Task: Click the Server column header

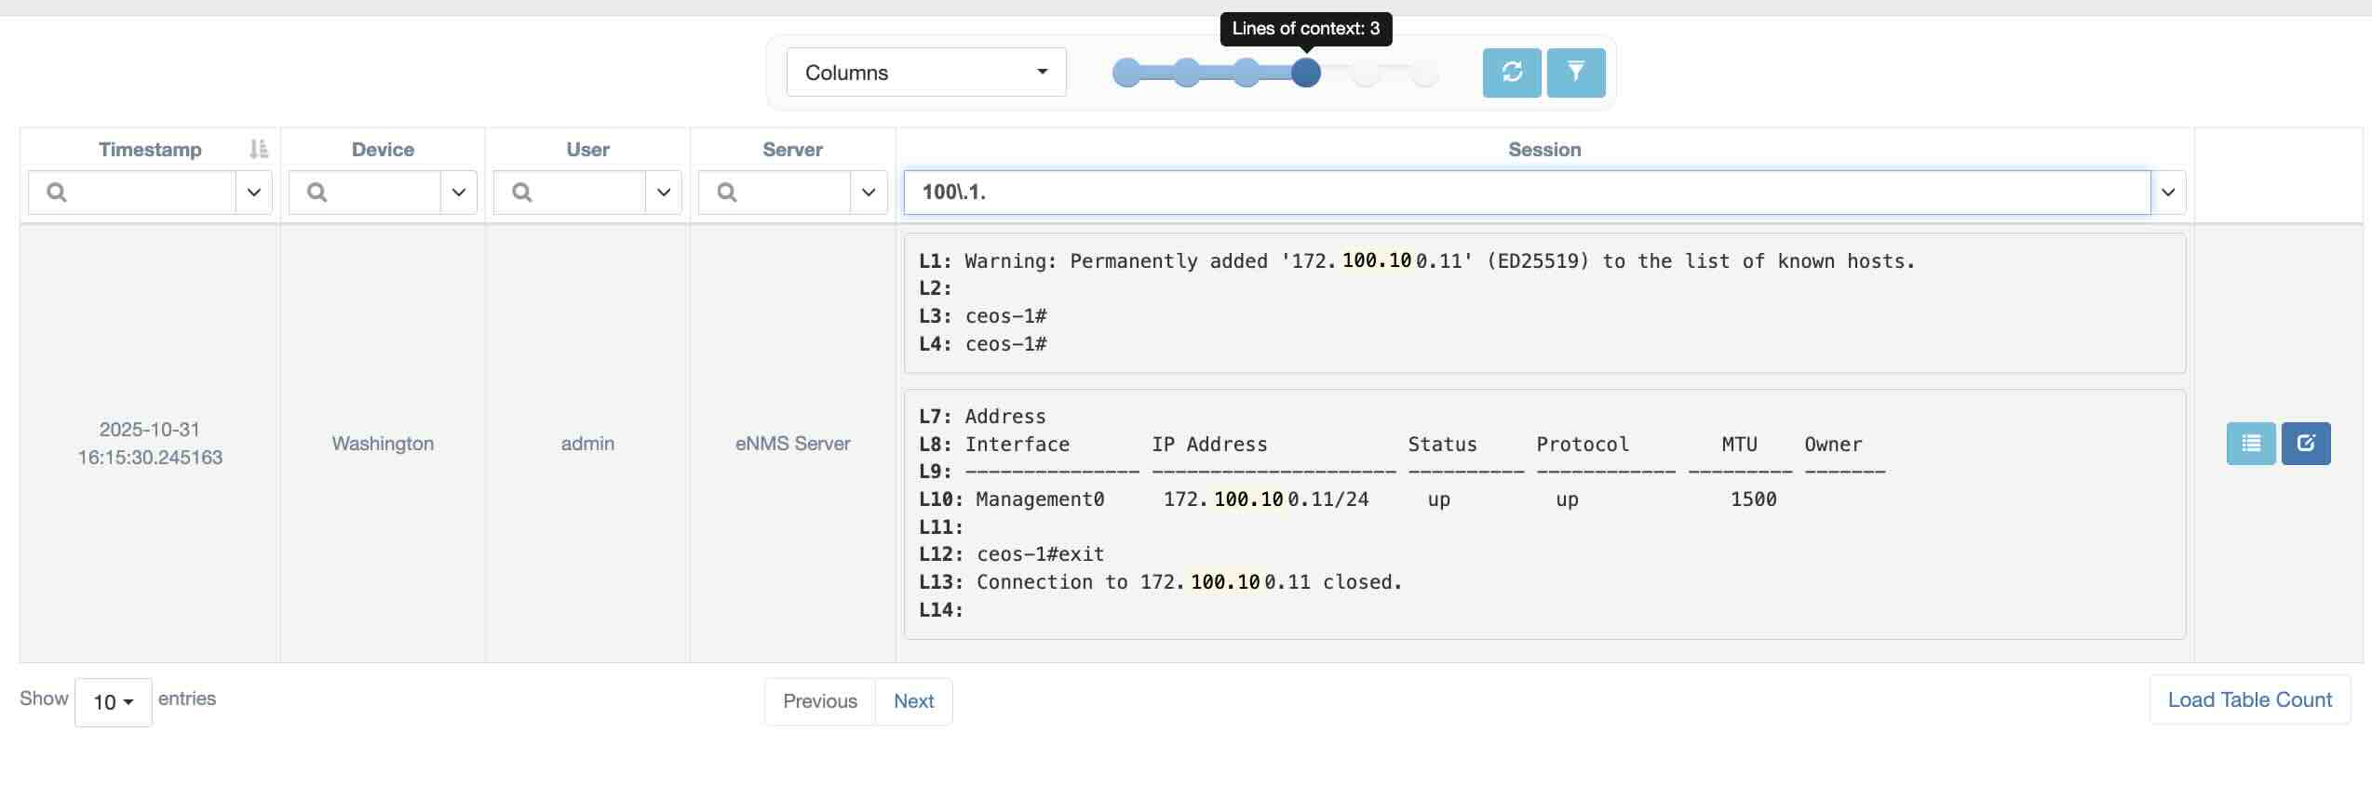Action: (792, 149)
